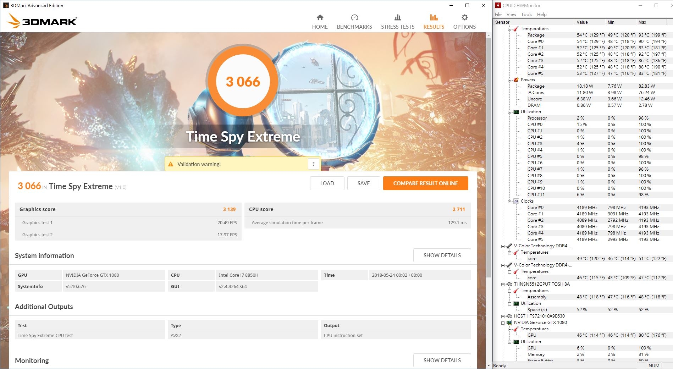
Task: Select the Package temperature row
Action: tap(597, 35)
